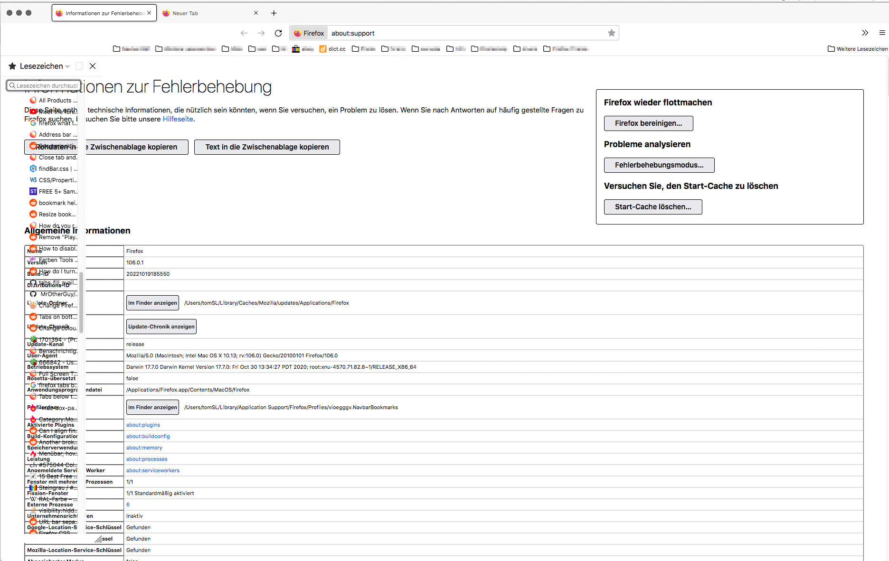Click the favicon beside 'Farben Tools'
The width and height of the screenshot is (889, 561).
(x=33, y=260)
